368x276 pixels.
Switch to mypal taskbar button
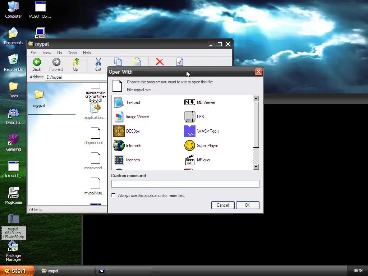(x=66, y=271)
